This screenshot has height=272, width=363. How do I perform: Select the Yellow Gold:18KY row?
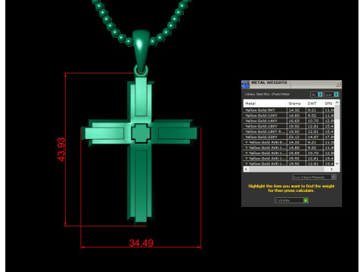pos(289,126)
